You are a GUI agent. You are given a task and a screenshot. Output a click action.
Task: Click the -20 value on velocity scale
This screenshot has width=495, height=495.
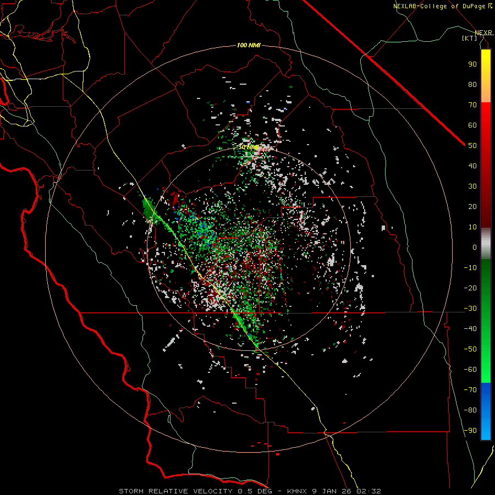coord(470,288)
